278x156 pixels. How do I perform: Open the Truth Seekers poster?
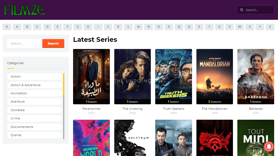pyautogui.click(x=174, y=76)
